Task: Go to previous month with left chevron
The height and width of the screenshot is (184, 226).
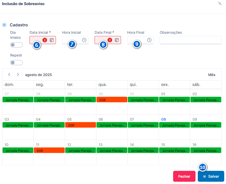Action: pyautogui.click(x=9, y=75)
